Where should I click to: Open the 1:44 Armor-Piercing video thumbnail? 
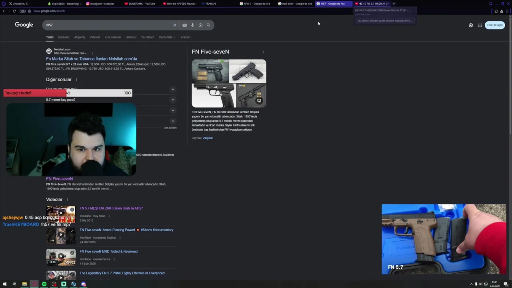(x=61, y=236)
